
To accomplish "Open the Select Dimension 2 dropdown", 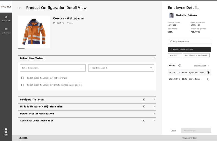I will [x=121, y=68].
